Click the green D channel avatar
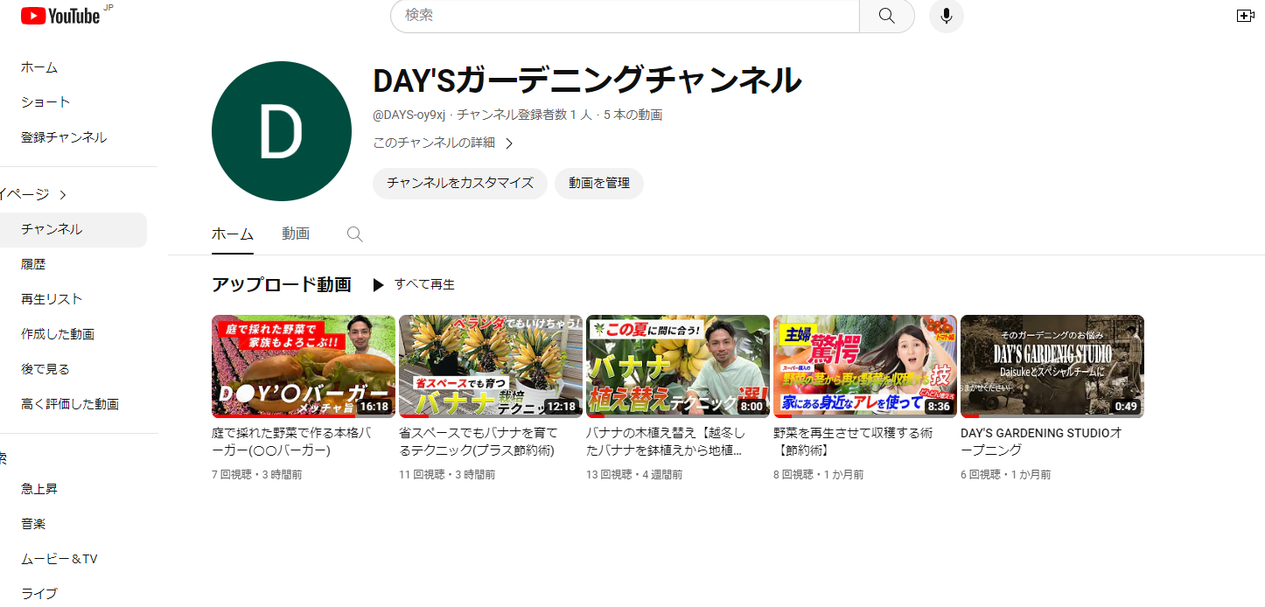The height and width of the screenshot is (607, 1265). coord(281,131)
